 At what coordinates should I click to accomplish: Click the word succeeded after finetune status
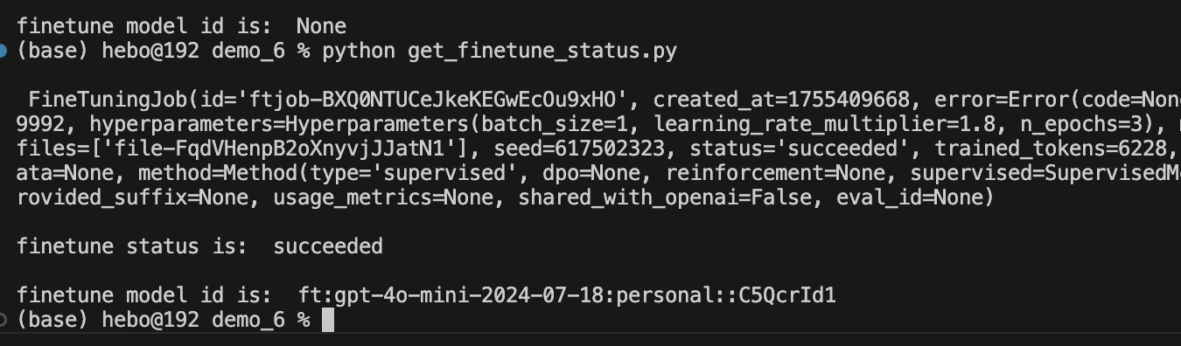pyautogui.click(x=328, y=247)
